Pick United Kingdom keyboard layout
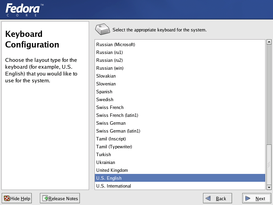 click(180, 170)
